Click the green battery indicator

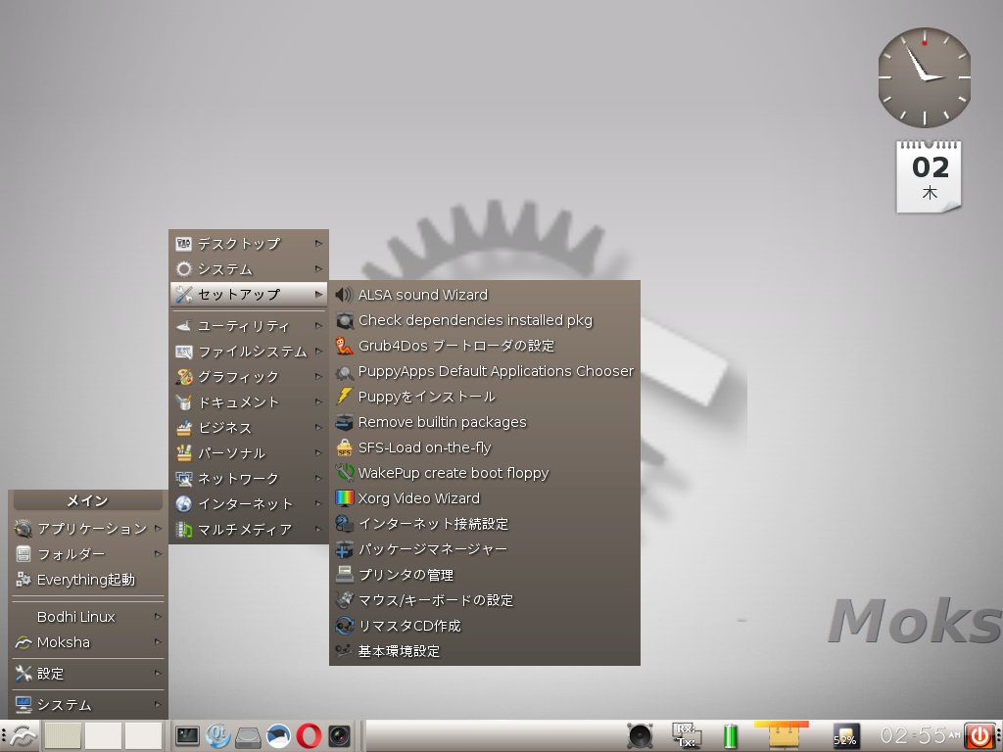point(730,734)
